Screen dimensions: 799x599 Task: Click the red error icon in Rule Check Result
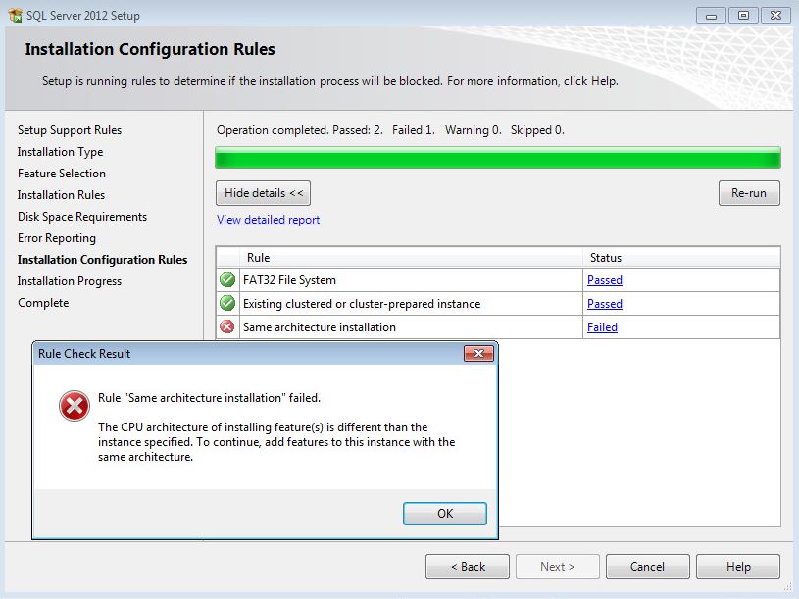click(x=75, y=406)
